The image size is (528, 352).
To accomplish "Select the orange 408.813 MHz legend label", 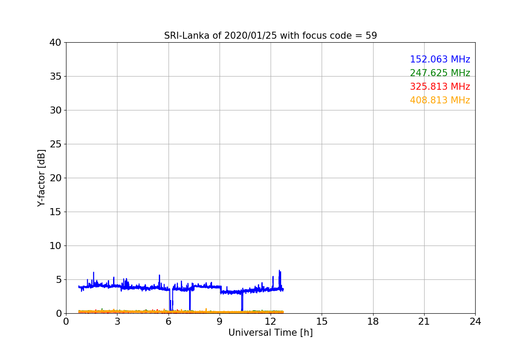I will pyautogui.click(x=440, y=100).
